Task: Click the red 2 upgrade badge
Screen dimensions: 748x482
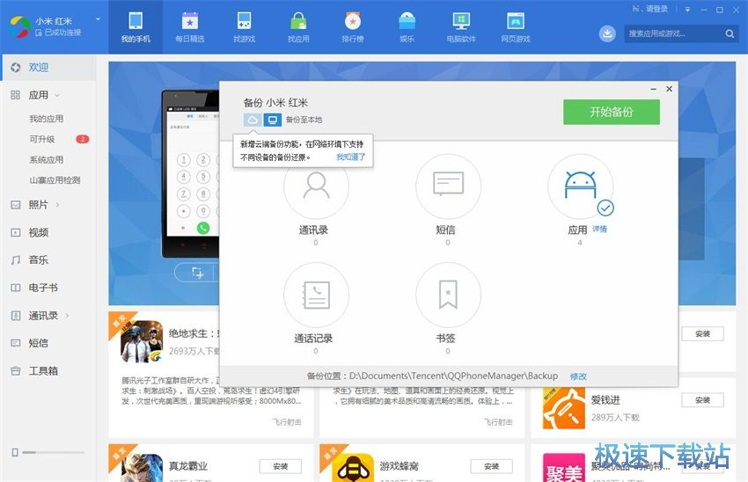Action: 83,139
